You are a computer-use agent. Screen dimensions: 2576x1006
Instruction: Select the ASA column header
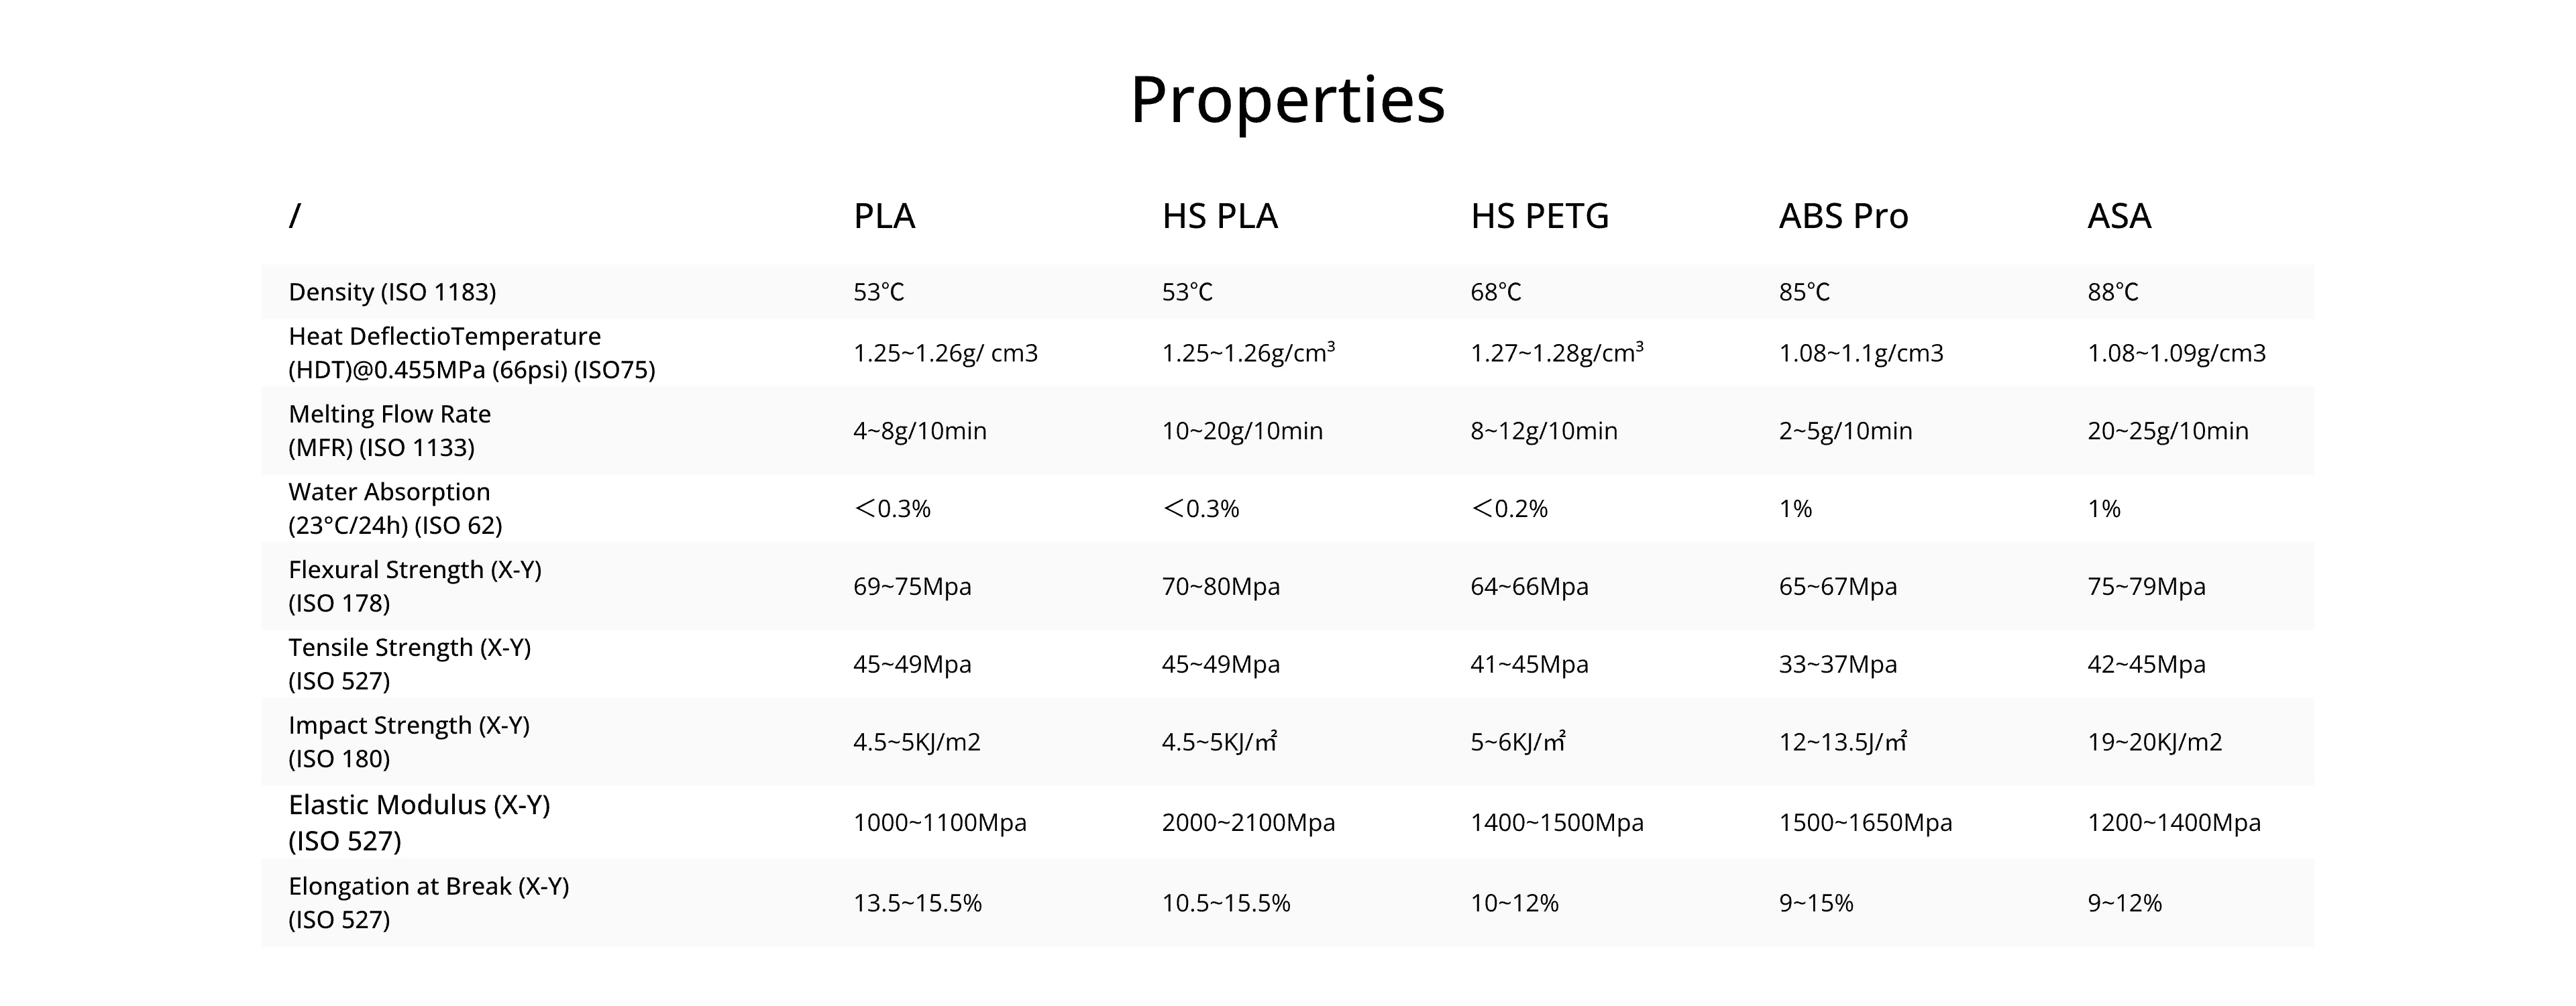(x=2118, y=216)
